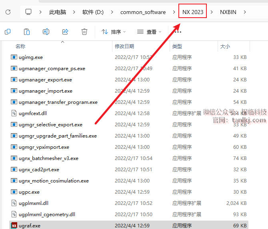Image resolution: width=268 pixels, height=229 pixels.
Task: Go to common_software breadcrumb
Action: (143, 12)
